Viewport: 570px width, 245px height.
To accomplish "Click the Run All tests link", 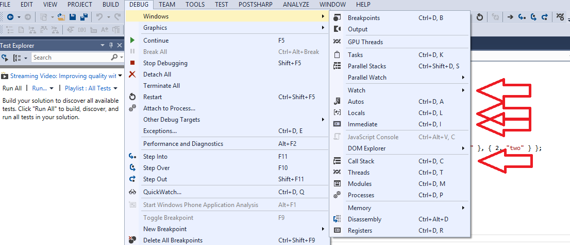I will 12,88.
